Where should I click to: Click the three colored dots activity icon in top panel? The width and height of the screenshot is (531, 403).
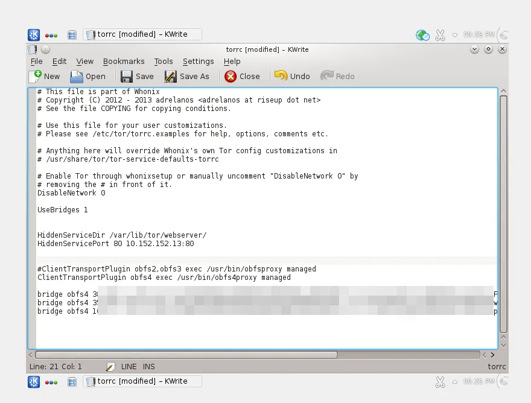(51, 35)
